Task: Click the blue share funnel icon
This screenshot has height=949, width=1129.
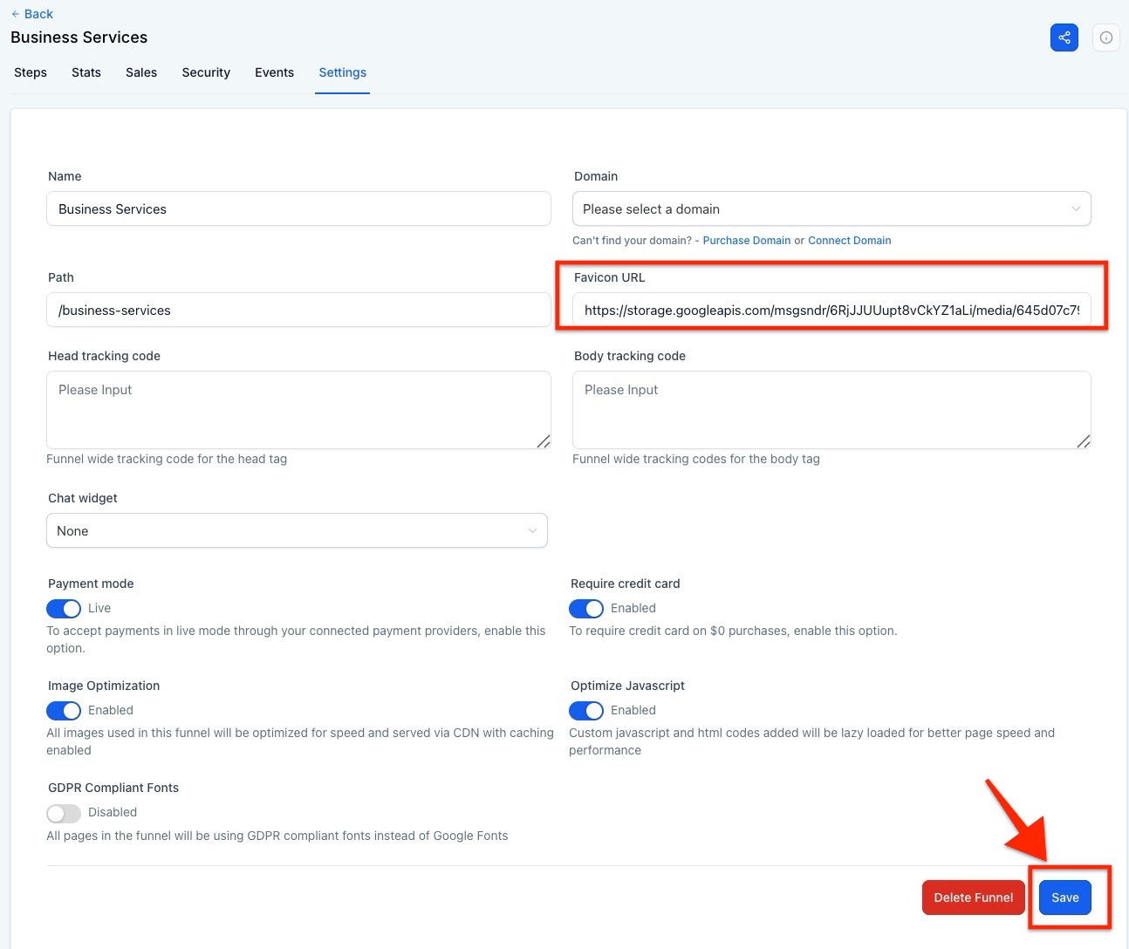Action: (x=1064, y=38)
